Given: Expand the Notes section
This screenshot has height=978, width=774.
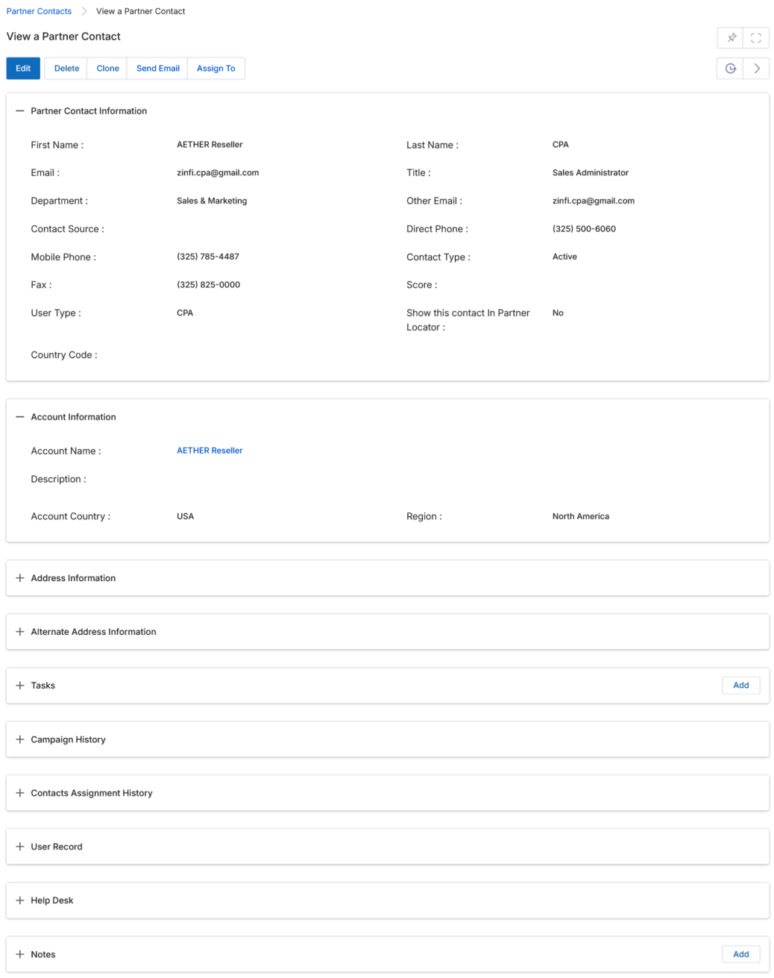Looking at the screenshot, I should click(20, 954).
